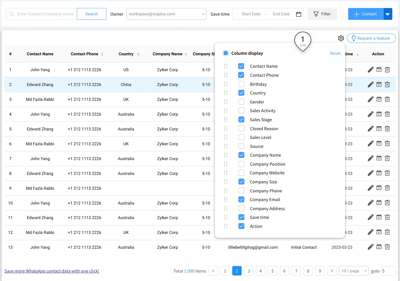
Task: Click Request a feature button
Action: [371, 38]
